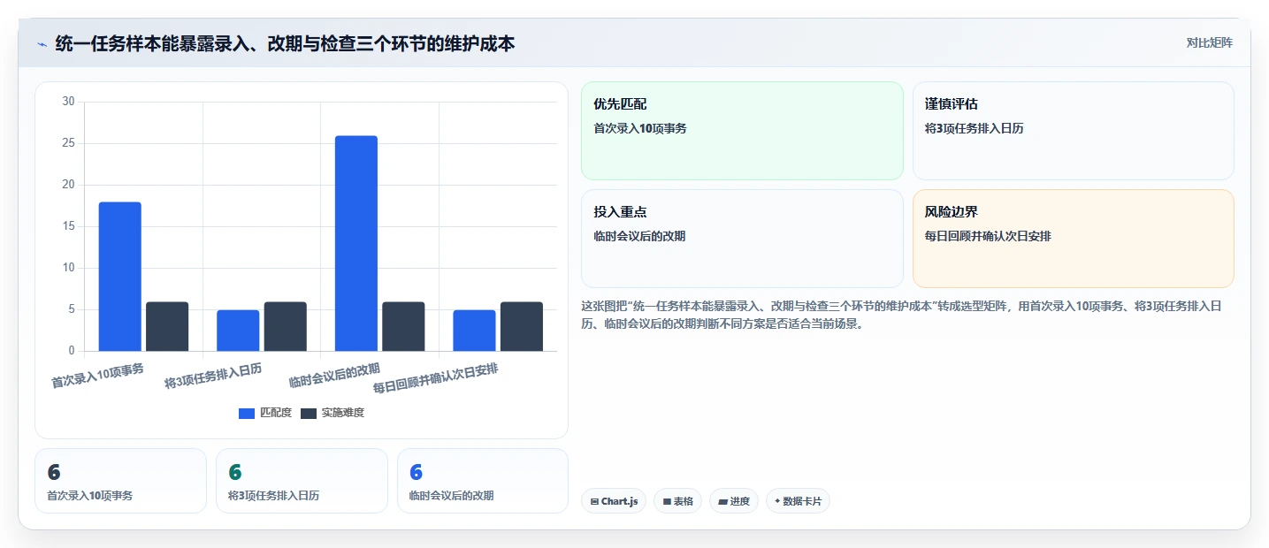1269x548 pixels.
Task: Click the dark bar for 临时会议后的改期
Action: [403, 326]
